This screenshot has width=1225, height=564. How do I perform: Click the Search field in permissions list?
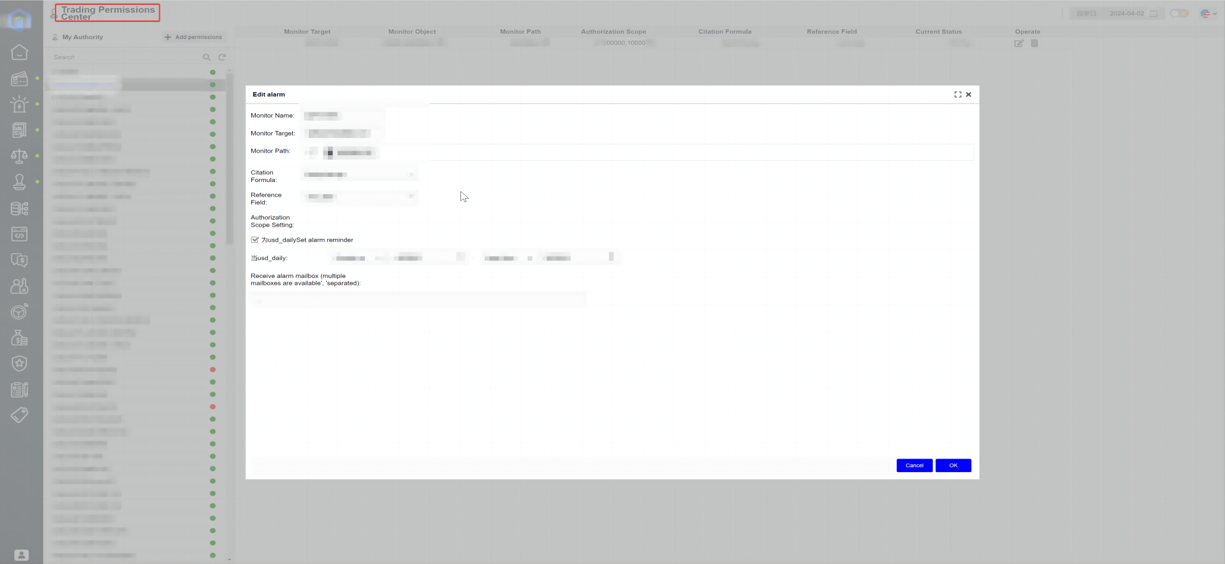[126, 57]
